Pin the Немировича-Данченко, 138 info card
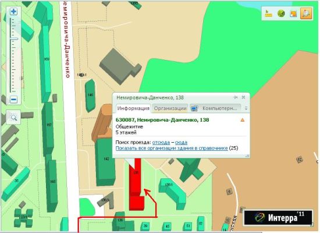320x233 pixels. (236, 97)
